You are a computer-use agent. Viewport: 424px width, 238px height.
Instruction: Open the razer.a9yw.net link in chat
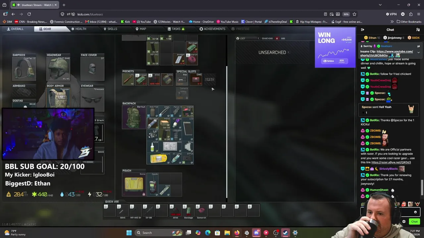tap(391, 162)
